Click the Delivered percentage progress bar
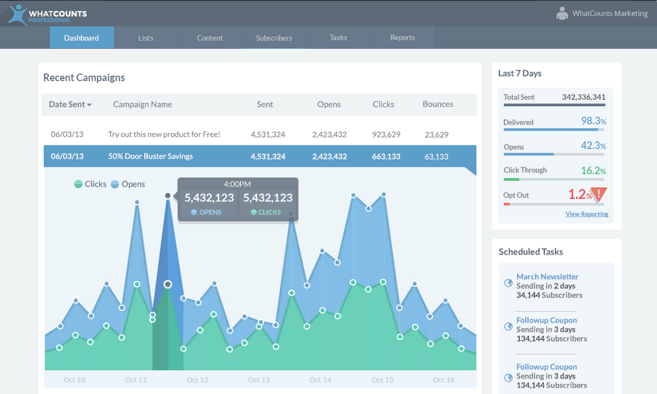The width and height of the screenshot is (657, 394). [554, 130]
